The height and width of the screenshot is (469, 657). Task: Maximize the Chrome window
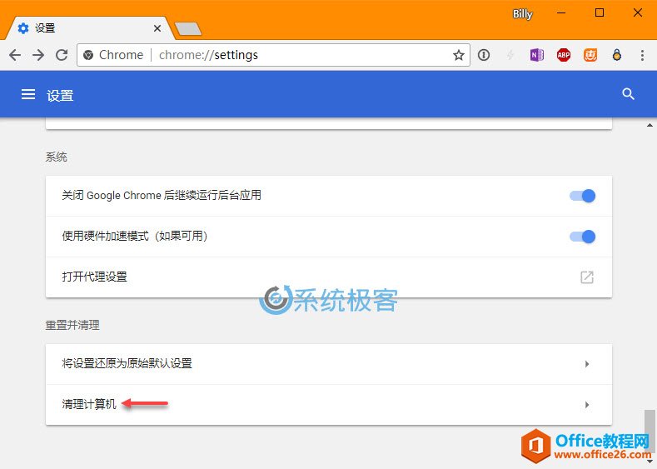(x=600, y=13)
